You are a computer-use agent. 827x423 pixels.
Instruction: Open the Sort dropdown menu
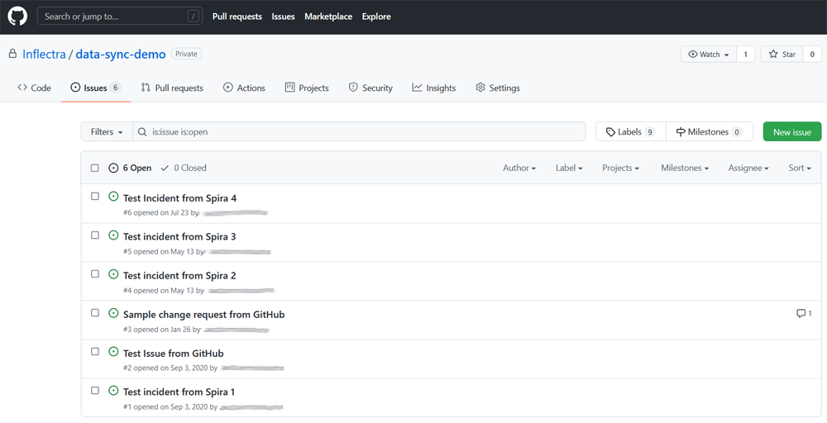[x=800, y=168]
